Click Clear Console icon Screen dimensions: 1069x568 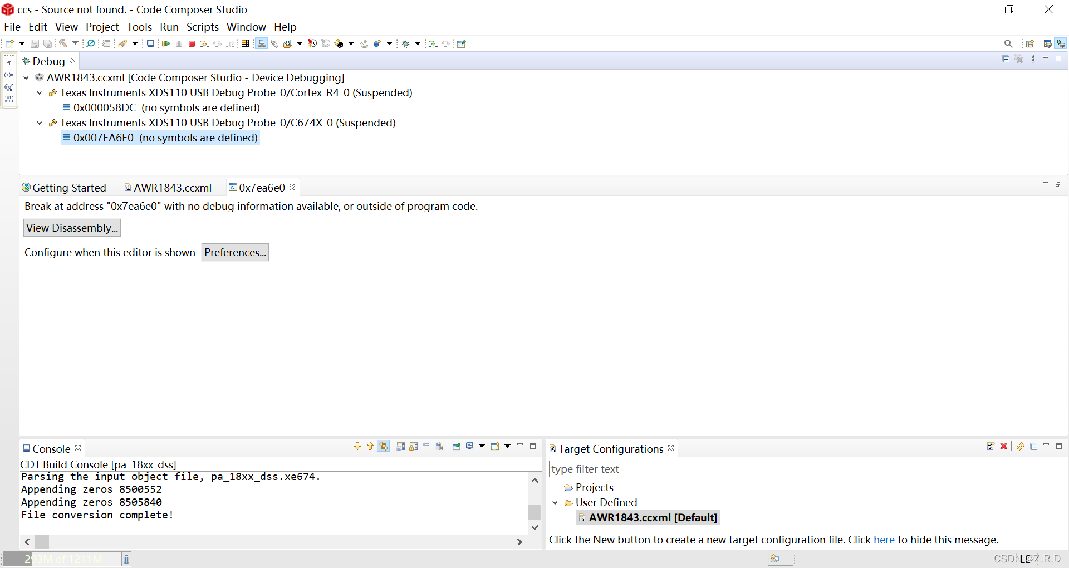(439, 446)
